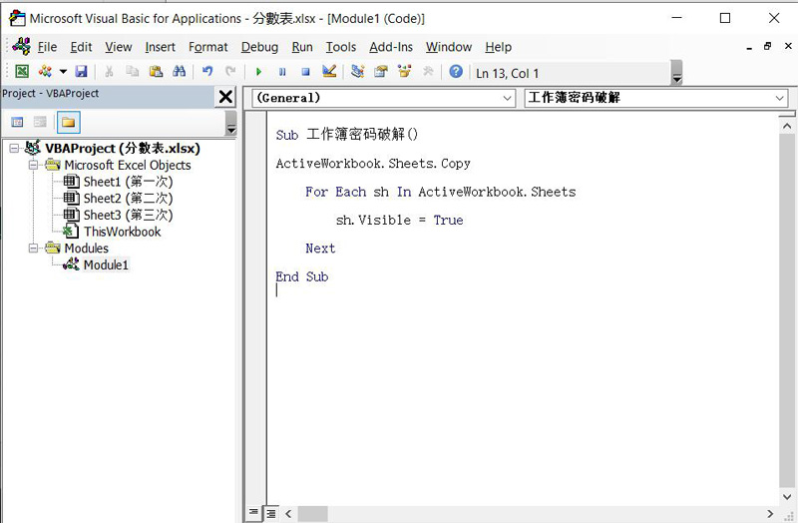798x523 pixels.
Task: Click the View Code icon in Project panel
Action: click(x=17, y=122)
